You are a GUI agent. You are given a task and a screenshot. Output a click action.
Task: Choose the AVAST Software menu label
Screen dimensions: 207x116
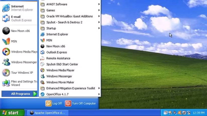point(57,4)
